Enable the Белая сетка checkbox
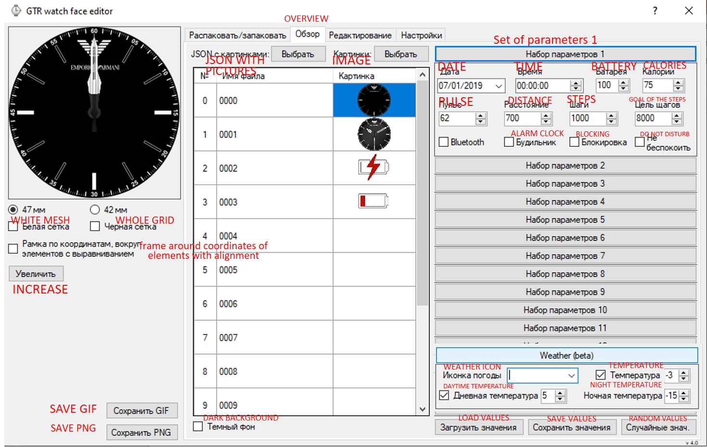707x447 pixels. pyautogui.click(x=13, y=226)
